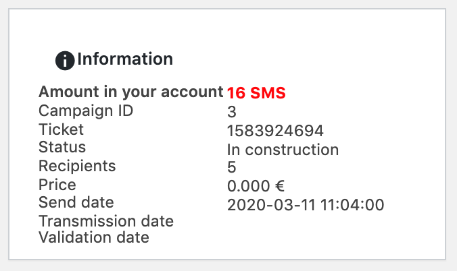Click the Validation date label
This screenshot has height=271, width=457.
pos(94,237)
